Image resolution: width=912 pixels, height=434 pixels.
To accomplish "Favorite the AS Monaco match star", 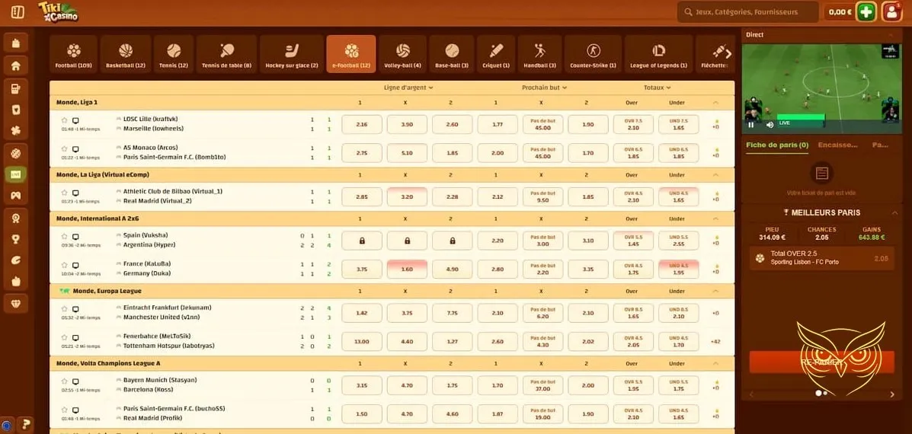I will point(65,148).
